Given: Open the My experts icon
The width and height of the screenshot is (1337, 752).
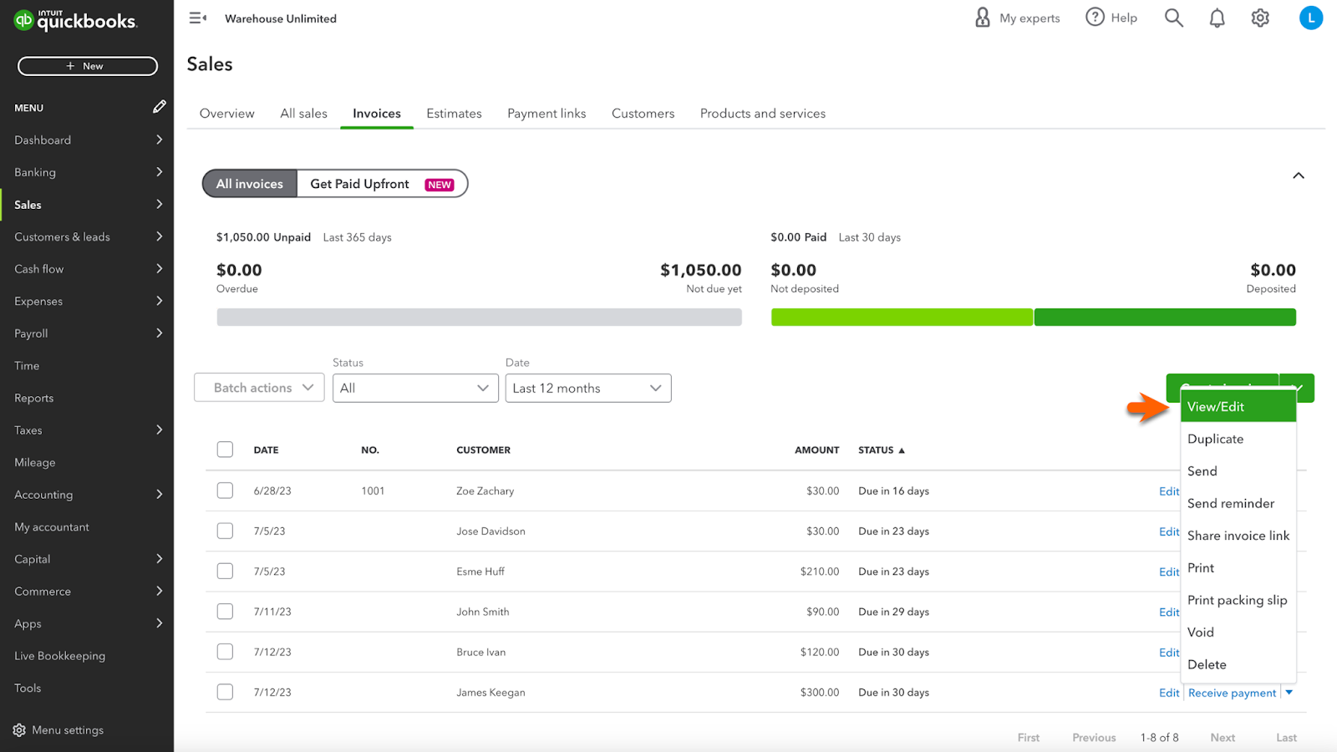Looking at the screenshot, I should tap(983, 18).
